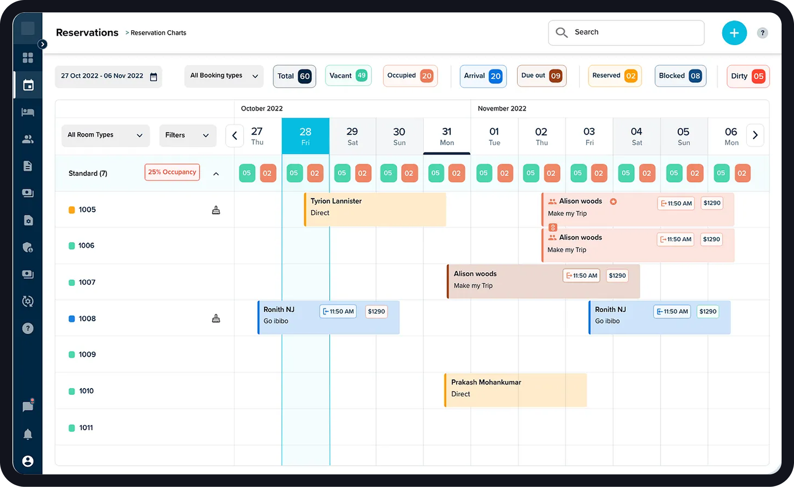The image size is (794, 487).
Task: Open the All Room Types dropdown
Action: (x=105, y=135)
